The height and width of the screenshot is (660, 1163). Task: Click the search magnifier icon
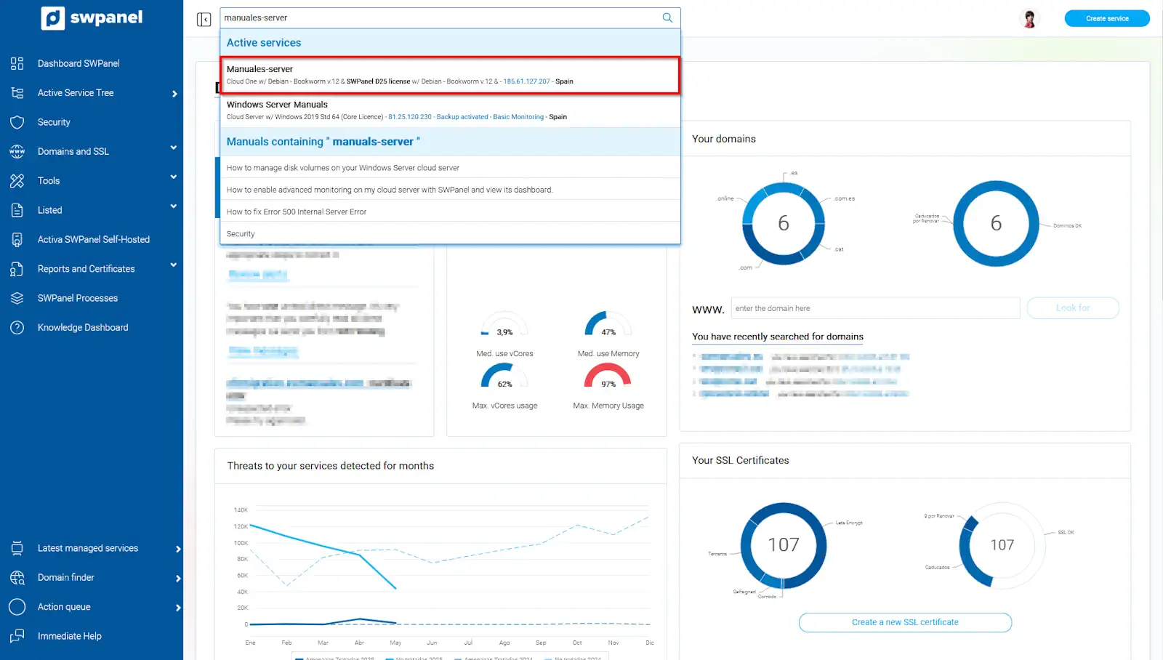667,17
